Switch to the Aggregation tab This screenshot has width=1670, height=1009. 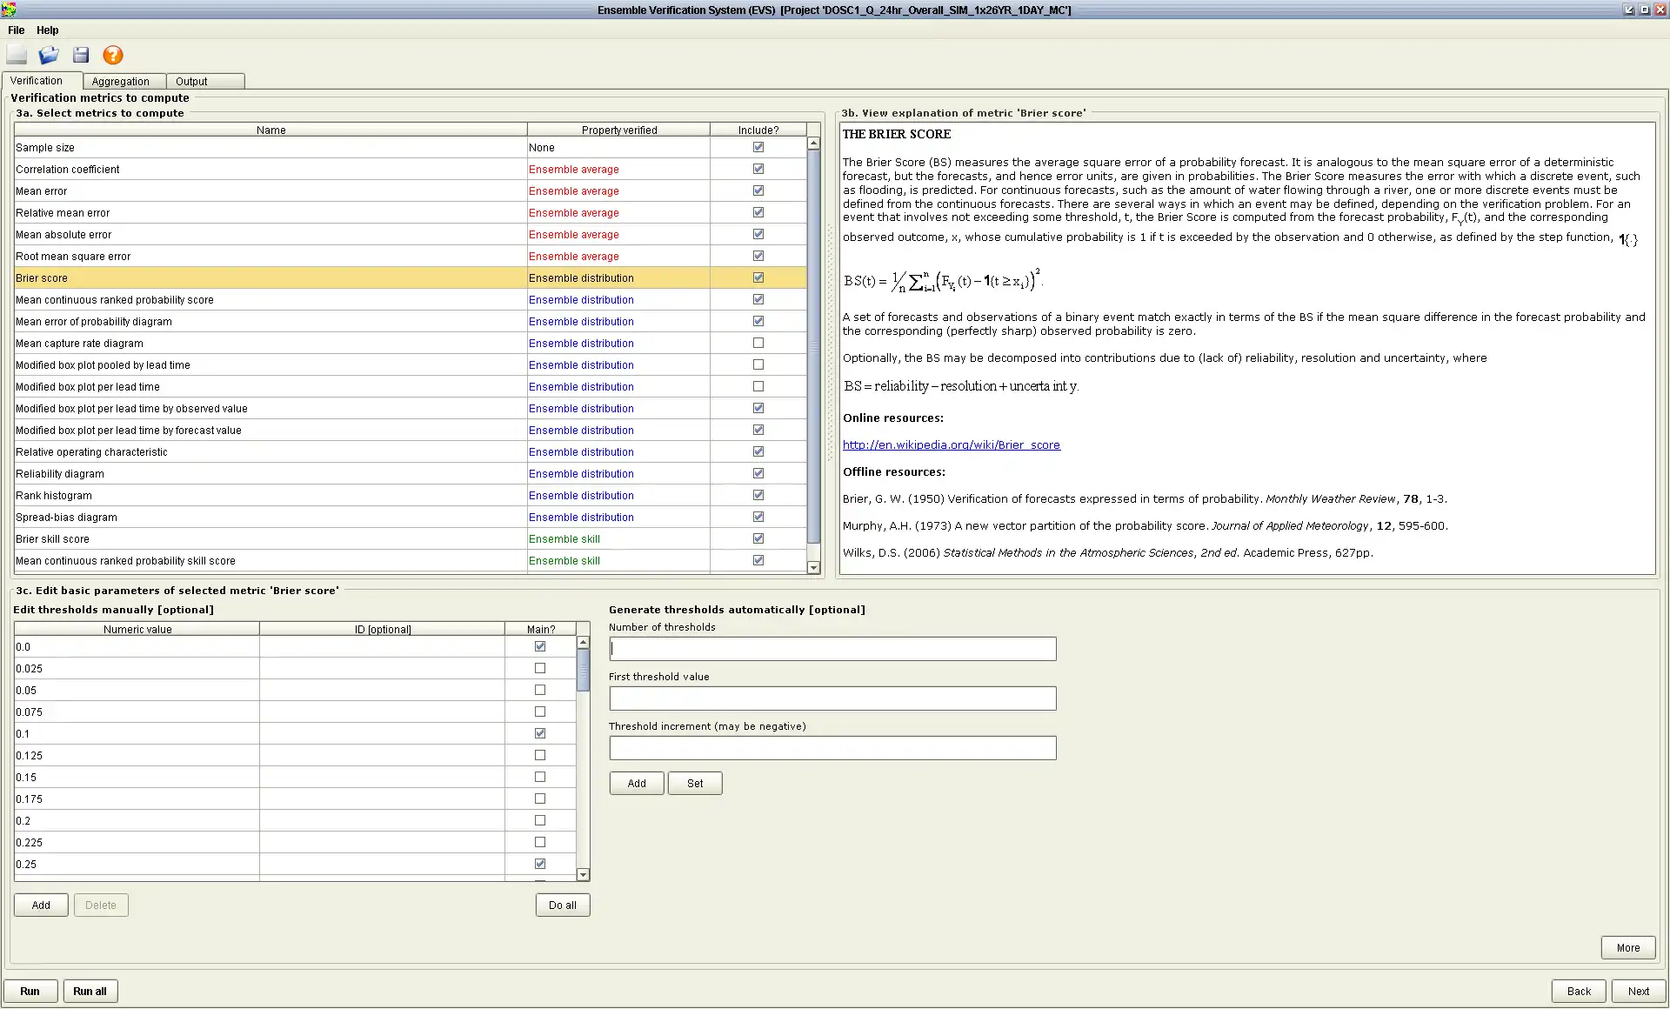(121, 81)
